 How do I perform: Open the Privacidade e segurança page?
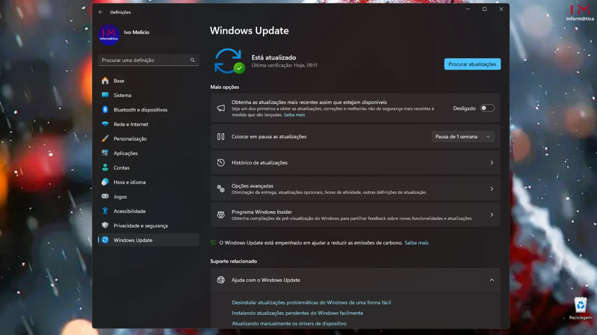pyautogui.click(x=148, y=225)
